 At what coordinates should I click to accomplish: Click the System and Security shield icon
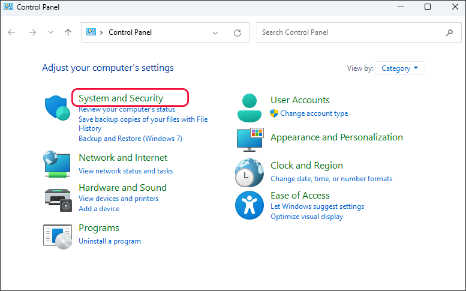58,107
